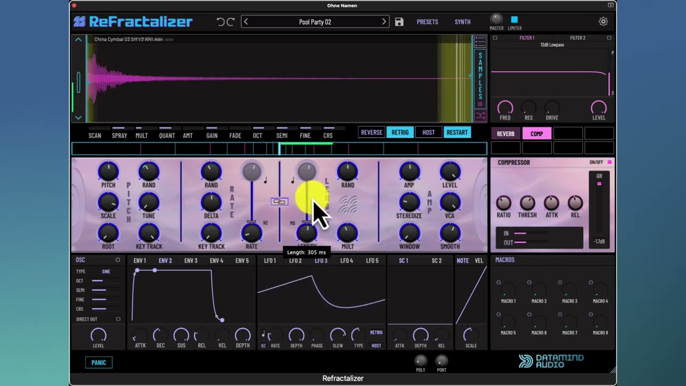This screenshot has height=386, width=686.
Task: Enable the DIRECT OUT checkbox
Action: click(x=118, y=319)
